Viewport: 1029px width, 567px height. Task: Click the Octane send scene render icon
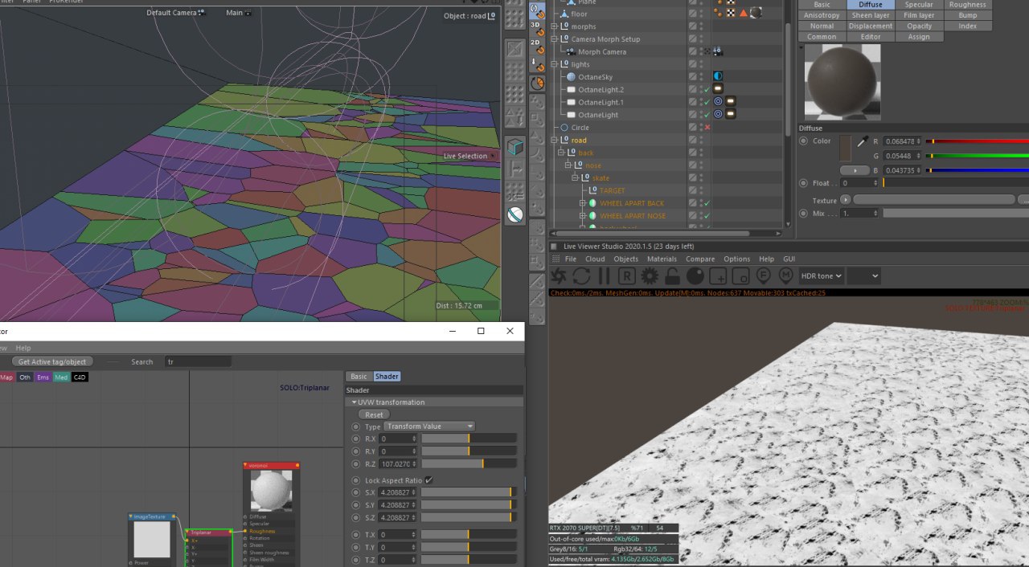[x=559, y=276]
